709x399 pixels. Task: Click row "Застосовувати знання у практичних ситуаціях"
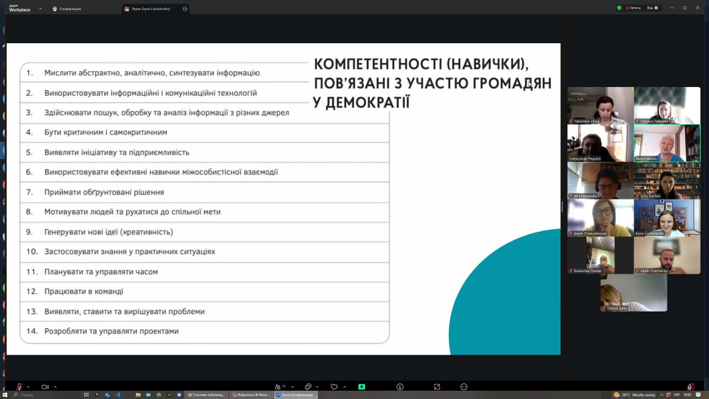[x=204, y=252]
